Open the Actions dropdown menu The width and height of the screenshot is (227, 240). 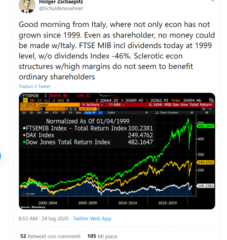click(x=92, y=105)
